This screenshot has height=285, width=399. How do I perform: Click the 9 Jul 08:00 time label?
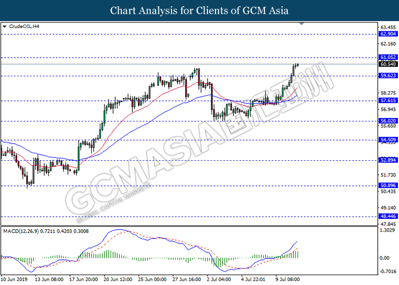[288, 280]
